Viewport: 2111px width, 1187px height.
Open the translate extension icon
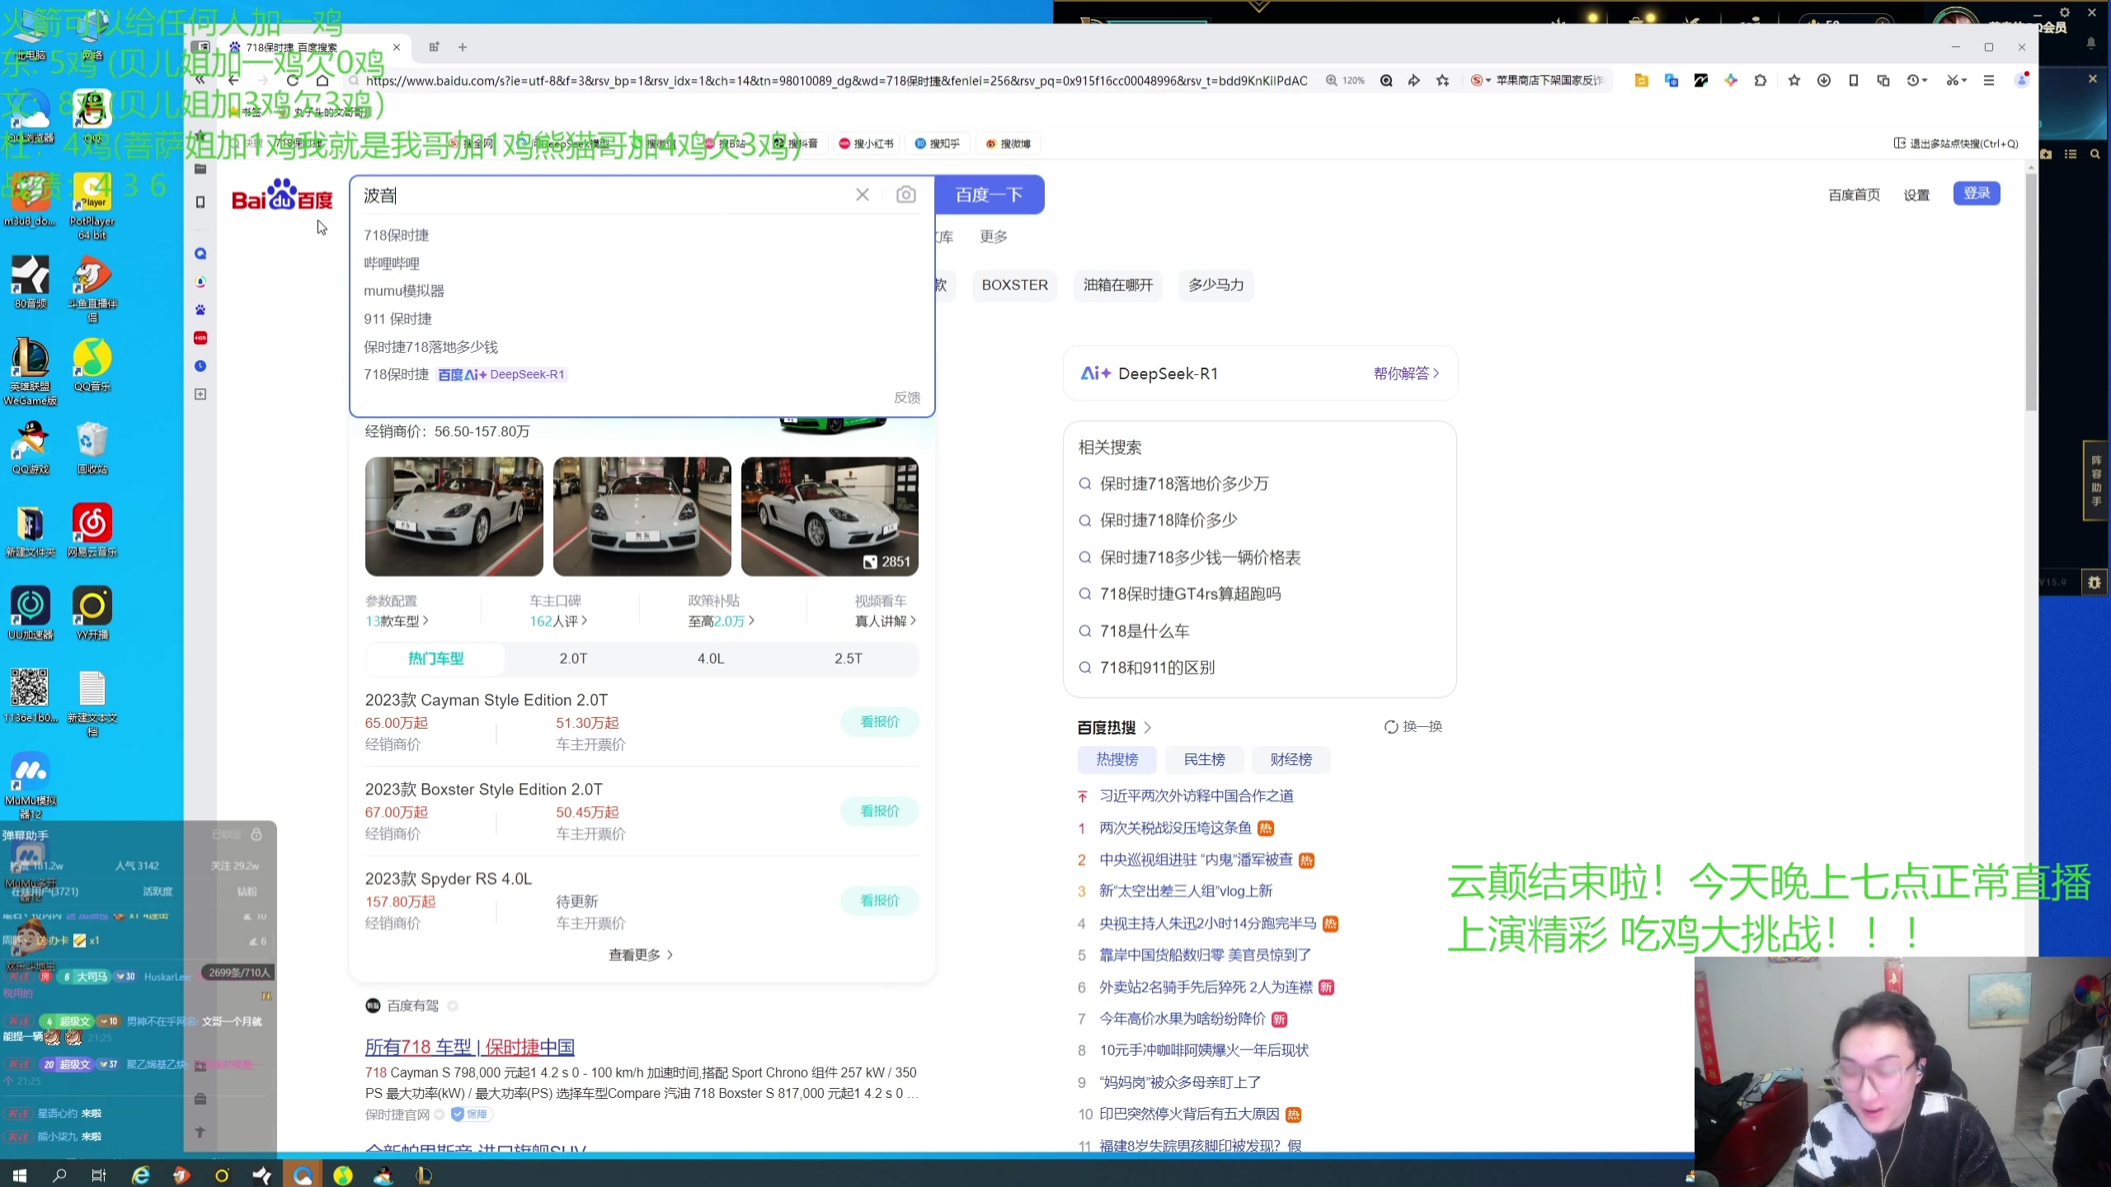click(1671, 80)
